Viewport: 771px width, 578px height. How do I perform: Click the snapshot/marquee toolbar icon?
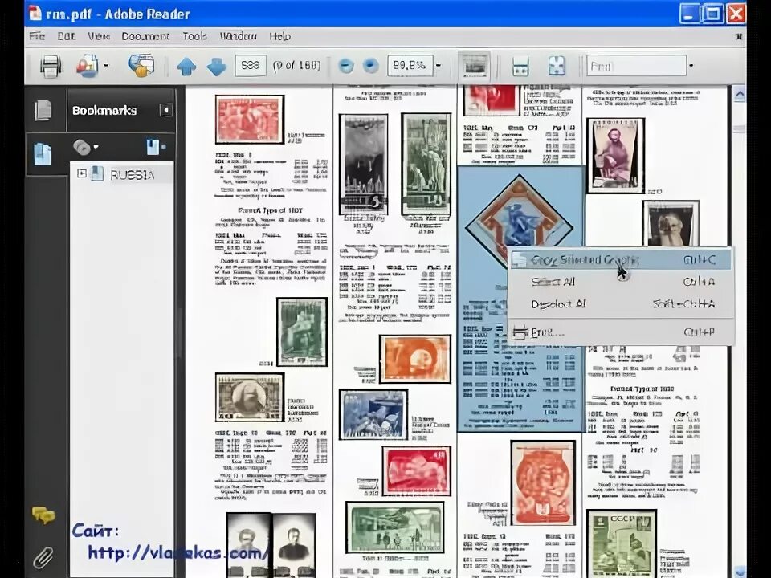tap(475, 66)
